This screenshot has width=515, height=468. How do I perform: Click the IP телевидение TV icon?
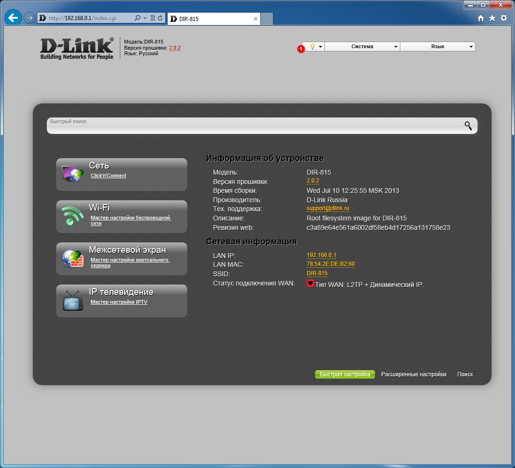[x=73, y=300]
